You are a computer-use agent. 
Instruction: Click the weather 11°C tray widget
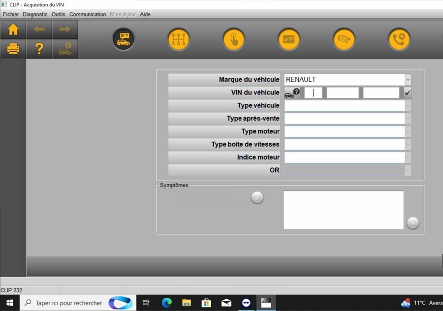coord(421,303)
